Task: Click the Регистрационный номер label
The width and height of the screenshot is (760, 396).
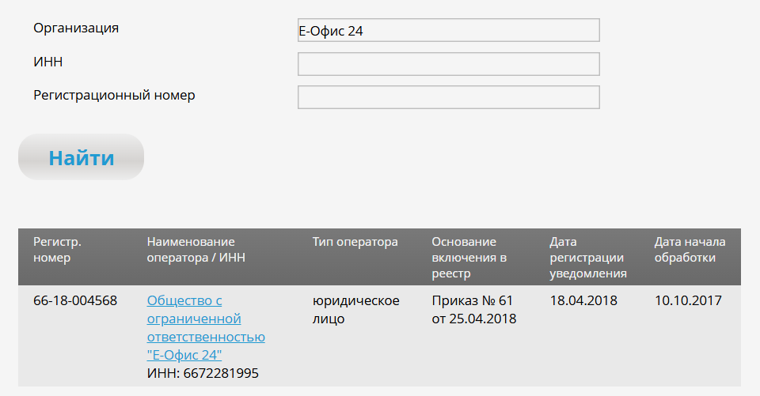Action: 114,96
